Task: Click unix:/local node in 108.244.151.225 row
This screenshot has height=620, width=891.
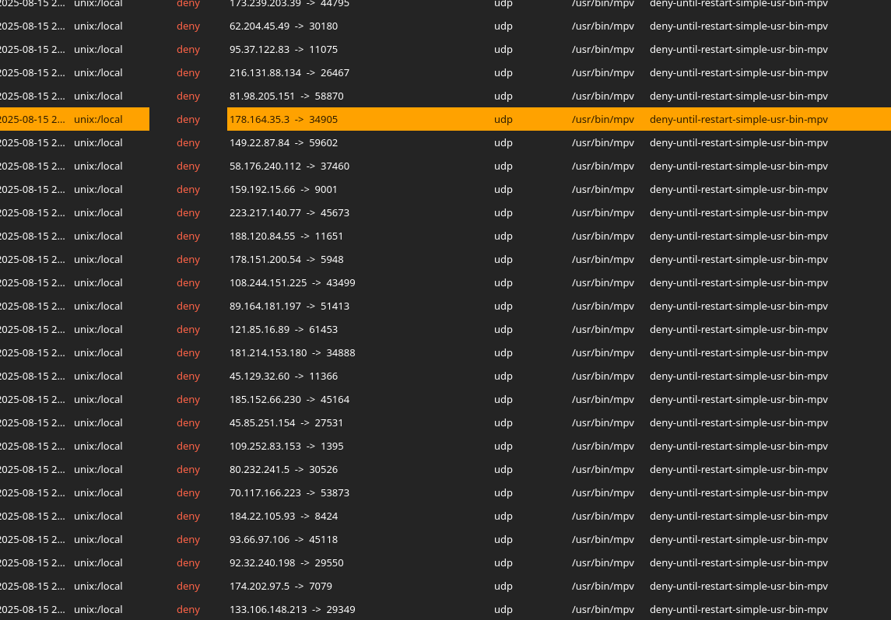Action: [98, 282]
